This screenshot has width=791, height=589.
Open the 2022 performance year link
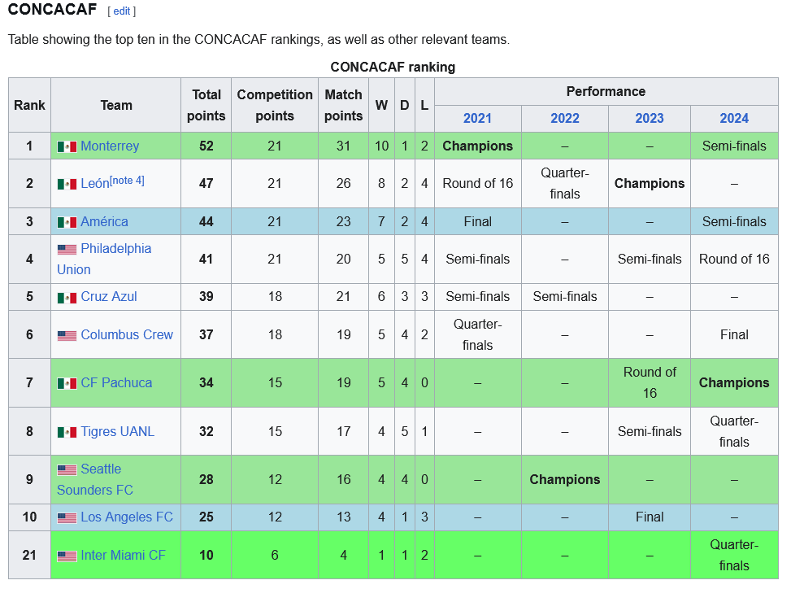coord(565,118)
